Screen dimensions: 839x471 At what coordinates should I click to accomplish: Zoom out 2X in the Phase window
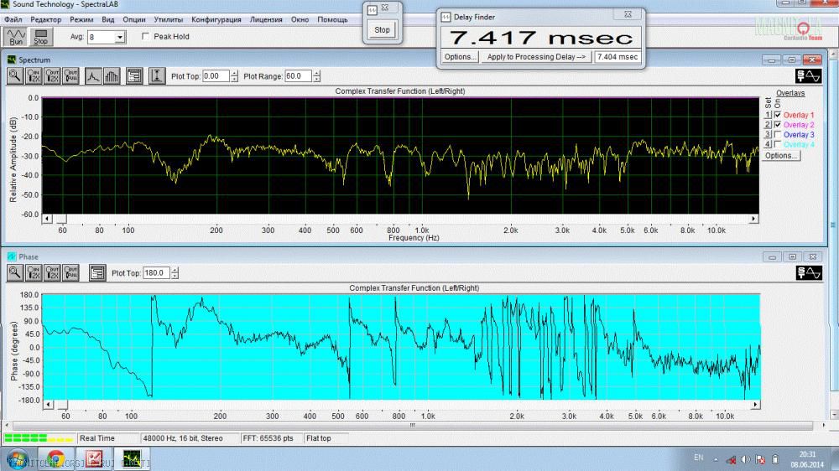tap(52, 272)
